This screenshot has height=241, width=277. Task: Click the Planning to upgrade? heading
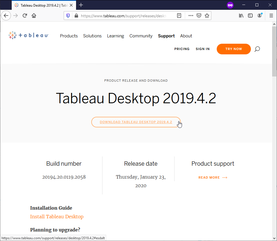pyautogui.click(x=55, y=230)
